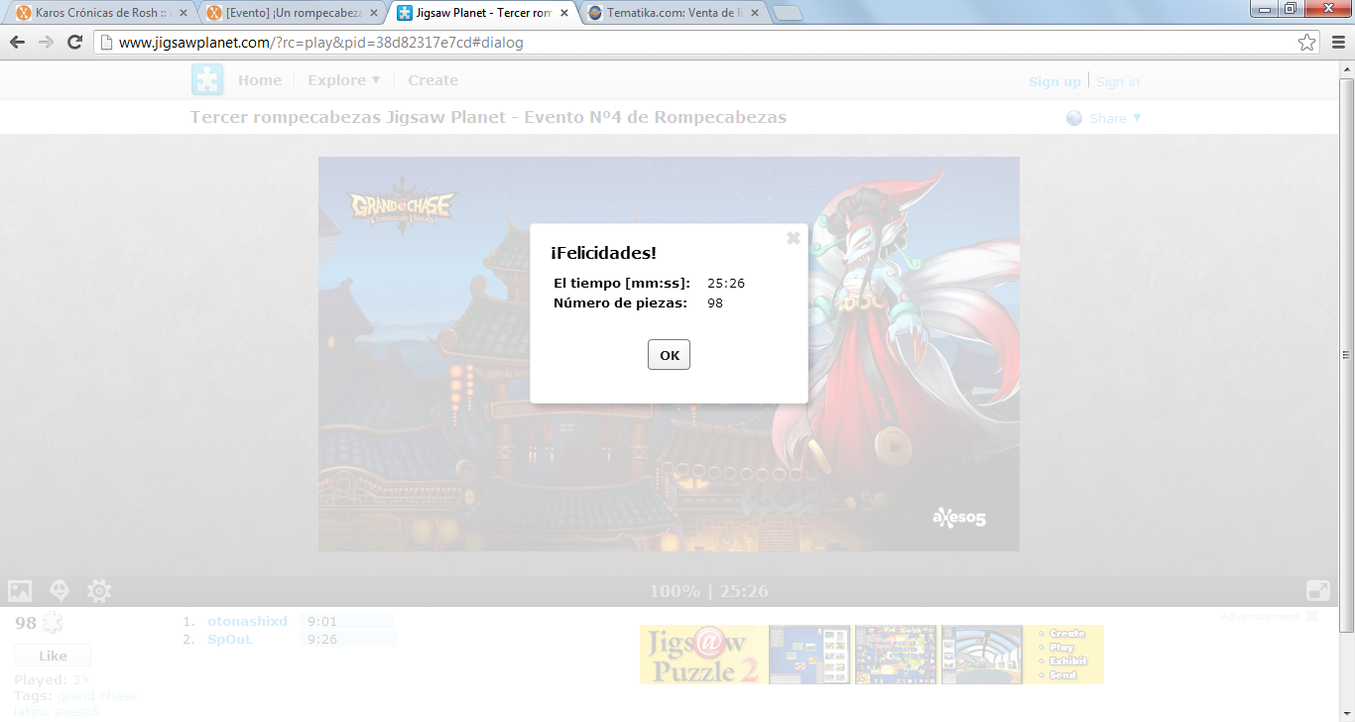
Task: Click the globe icon beside Share
Action: point(1074,118)
